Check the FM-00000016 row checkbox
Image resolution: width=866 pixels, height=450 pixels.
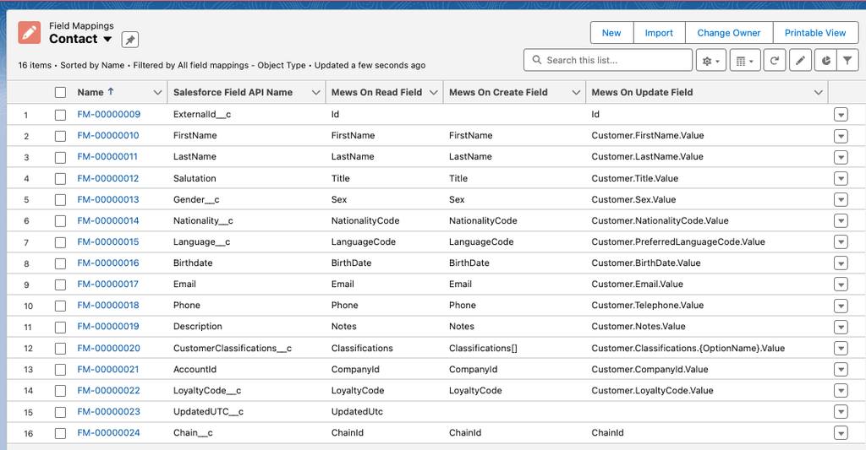tap(60, 263)
